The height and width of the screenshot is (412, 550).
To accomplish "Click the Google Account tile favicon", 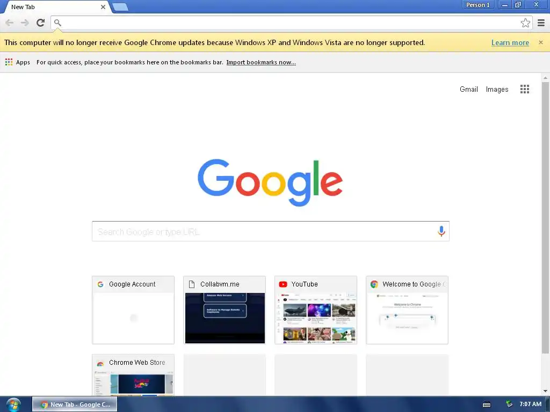I will pyautogui.click(x=100, y=284).
